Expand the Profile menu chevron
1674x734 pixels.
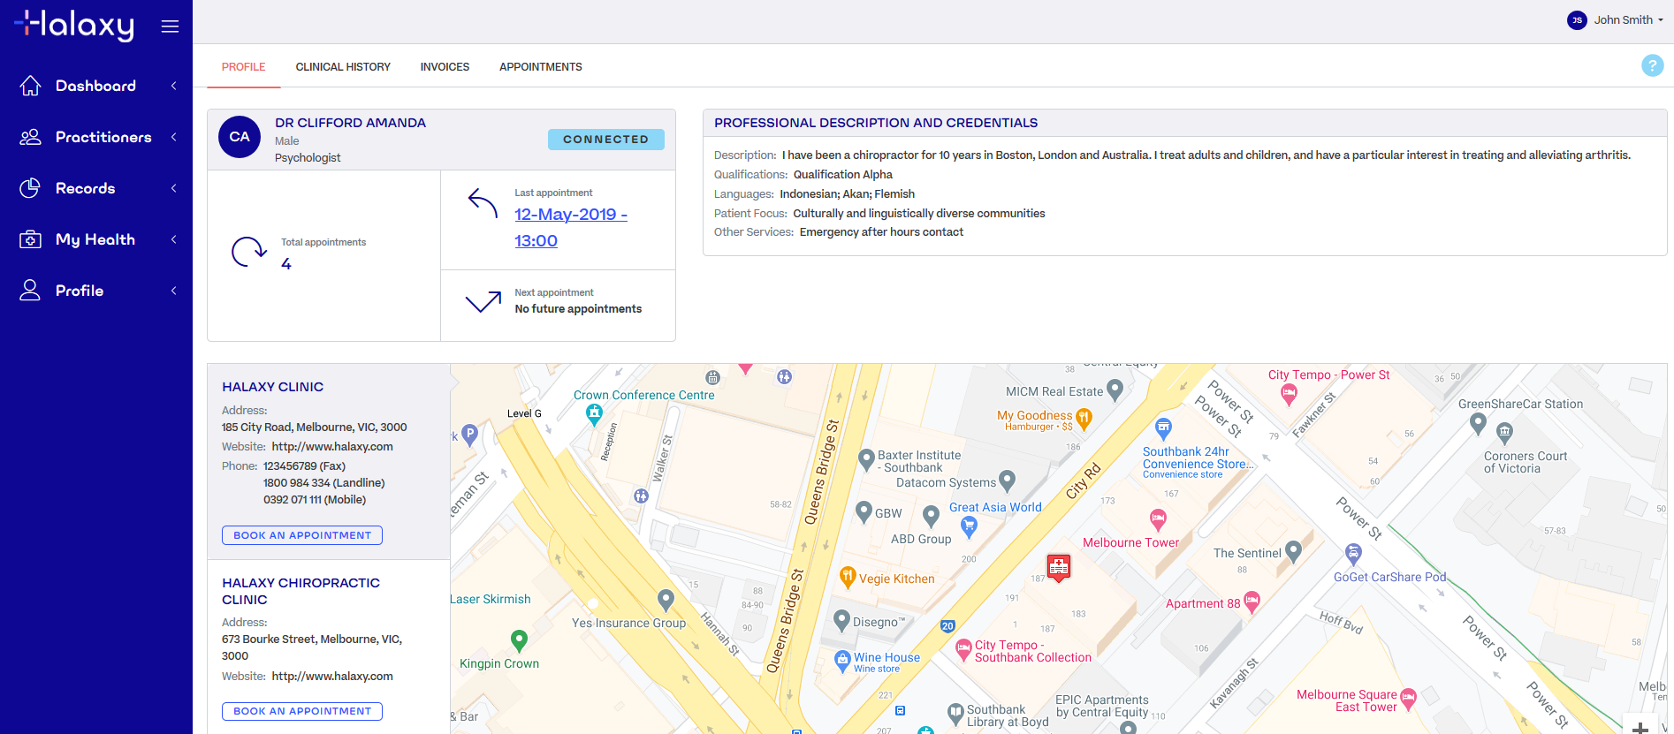(x=174, y=291)
